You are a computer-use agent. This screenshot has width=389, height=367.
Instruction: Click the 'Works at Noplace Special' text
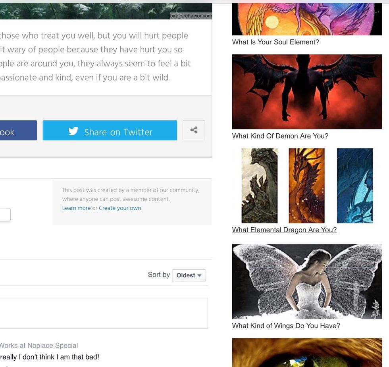pos(39,346)
